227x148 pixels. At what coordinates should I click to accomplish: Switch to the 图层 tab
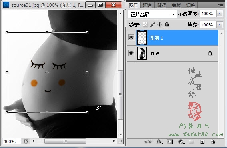(x=133, y=5)
